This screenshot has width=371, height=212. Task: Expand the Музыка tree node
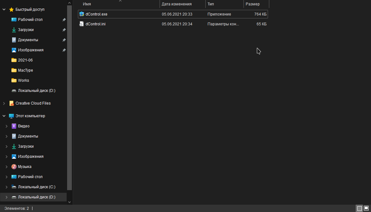point(7,167)
